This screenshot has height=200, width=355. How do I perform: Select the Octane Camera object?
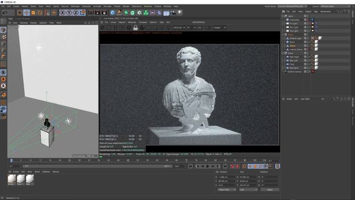(x=295, y=72)
